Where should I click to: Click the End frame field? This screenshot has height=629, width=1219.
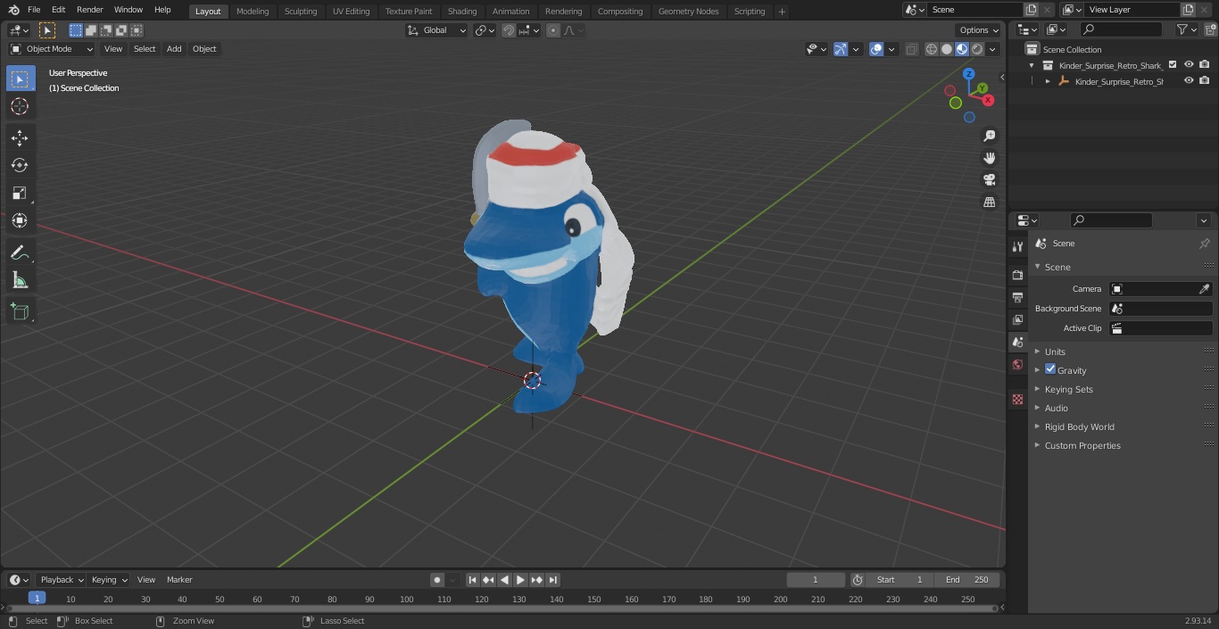click(967, 580)
